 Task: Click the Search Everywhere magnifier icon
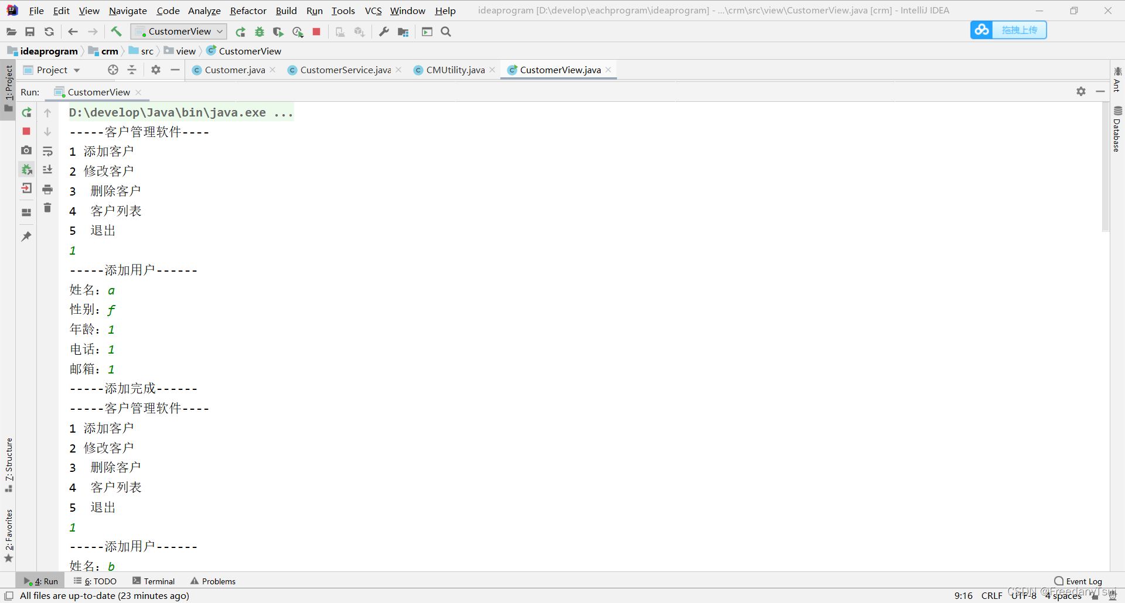tap(446, 32)
